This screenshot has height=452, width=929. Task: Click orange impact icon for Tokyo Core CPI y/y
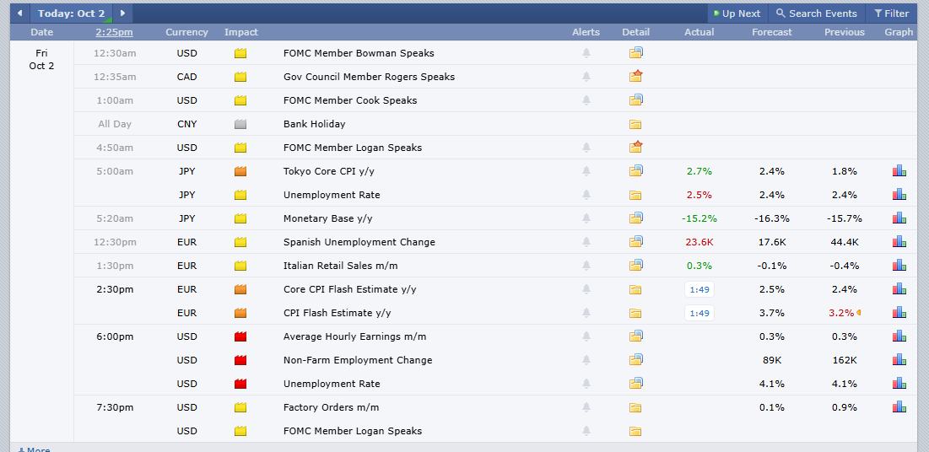(x=240, y=171)
